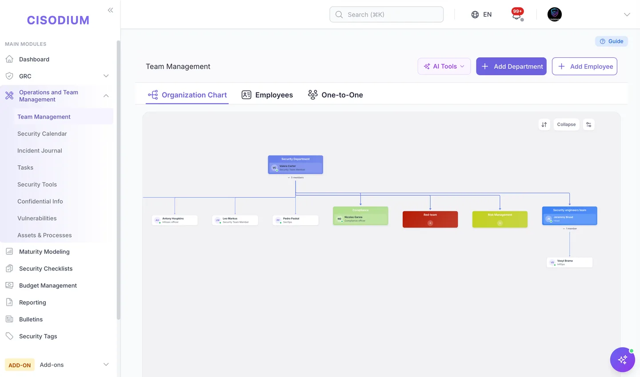
Task: Add a member to the Red-team card
Action: pyautogui.click(x=430, y=223)
